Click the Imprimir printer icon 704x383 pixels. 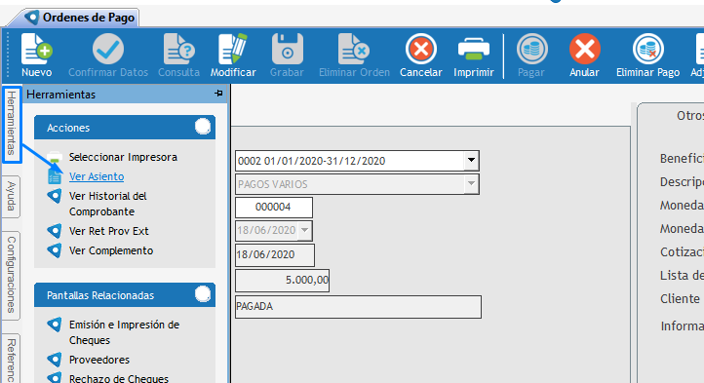(474, 49)
